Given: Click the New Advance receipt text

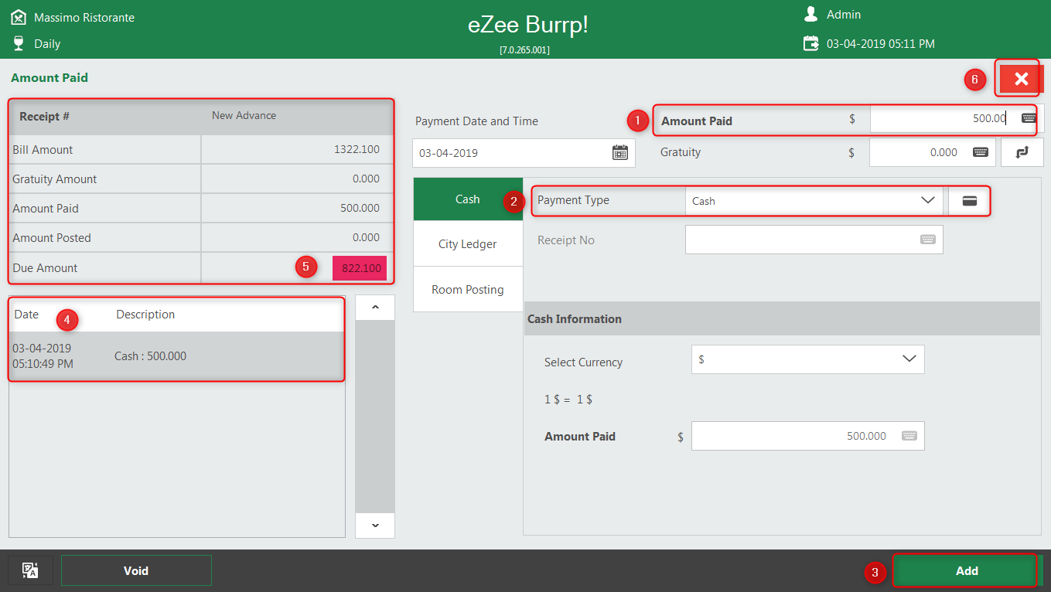Looking at the screenshot, I should [x=244, y=115].
